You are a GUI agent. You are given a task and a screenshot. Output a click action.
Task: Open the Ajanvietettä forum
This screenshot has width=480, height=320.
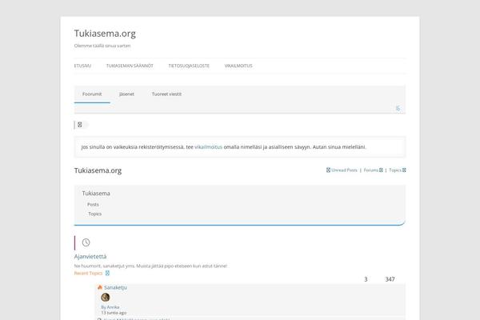pos(90,257)
